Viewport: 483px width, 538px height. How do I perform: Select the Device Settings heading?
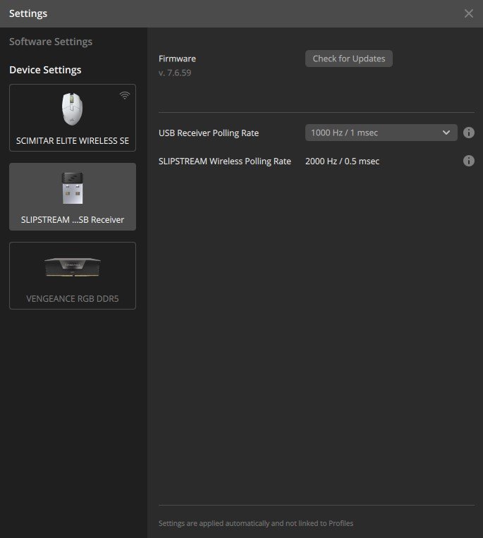point(45,70)
